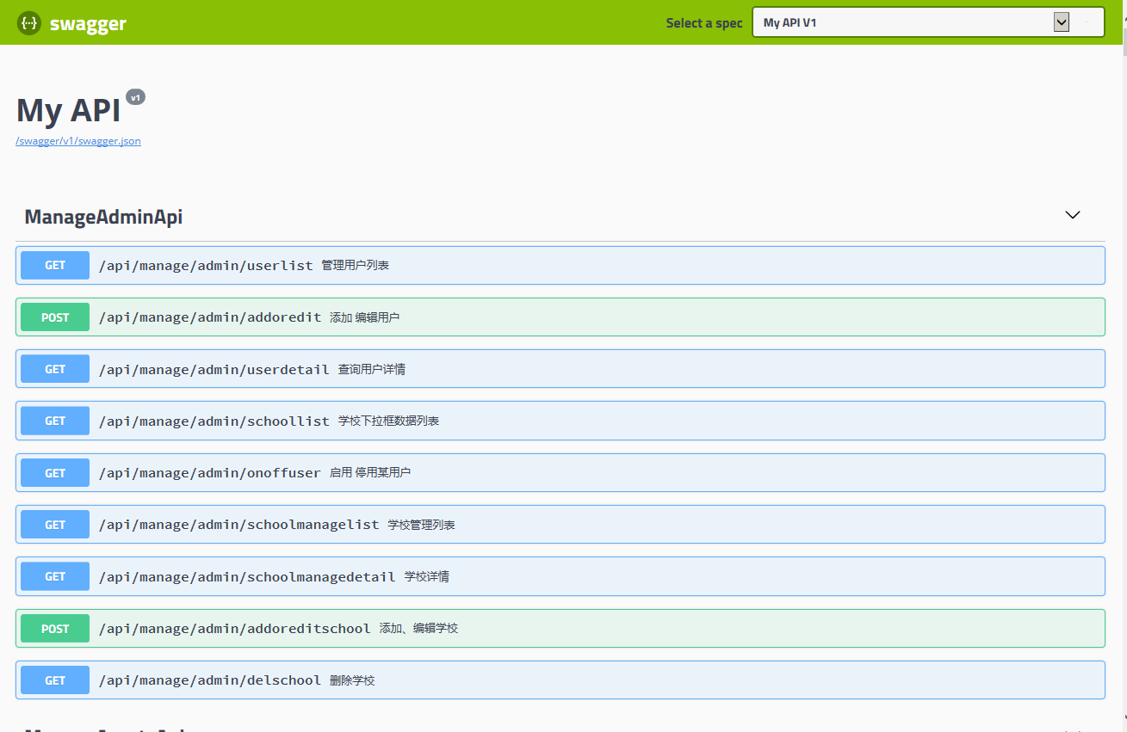
Task: Click description text 学校管理列表
Action: click(422, 525)
